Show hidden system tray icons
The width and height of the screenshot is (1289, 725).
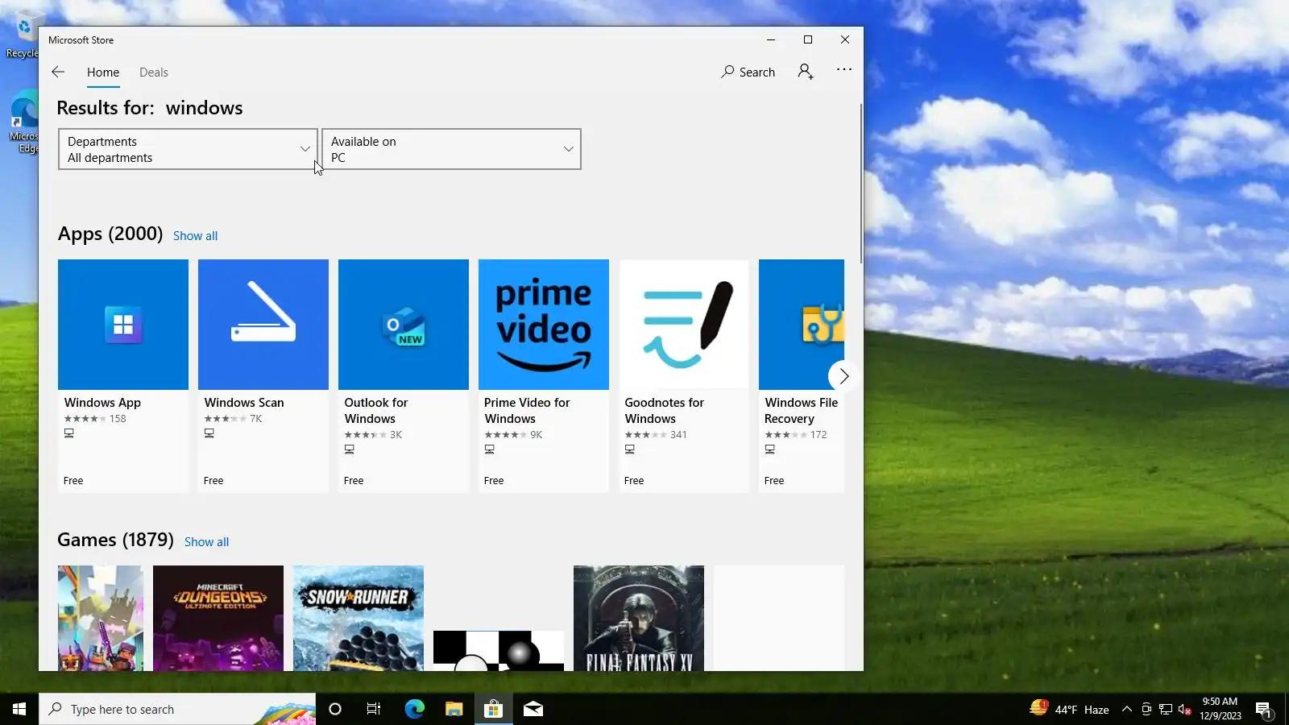pos(1127,710)
